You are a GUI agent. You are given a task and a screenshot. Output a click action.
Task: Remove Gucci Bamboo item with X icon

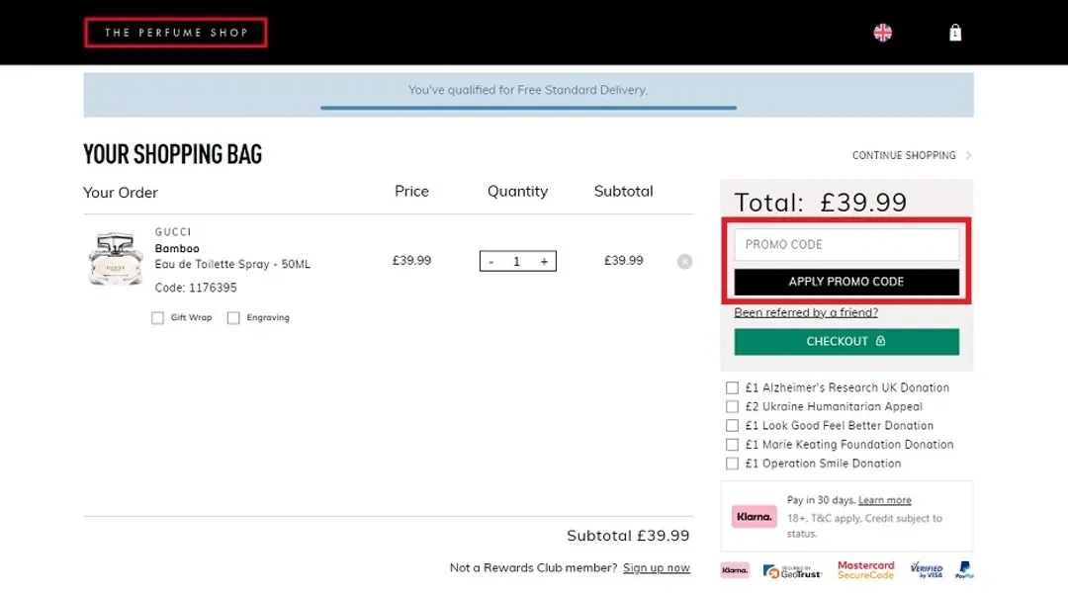684,262
